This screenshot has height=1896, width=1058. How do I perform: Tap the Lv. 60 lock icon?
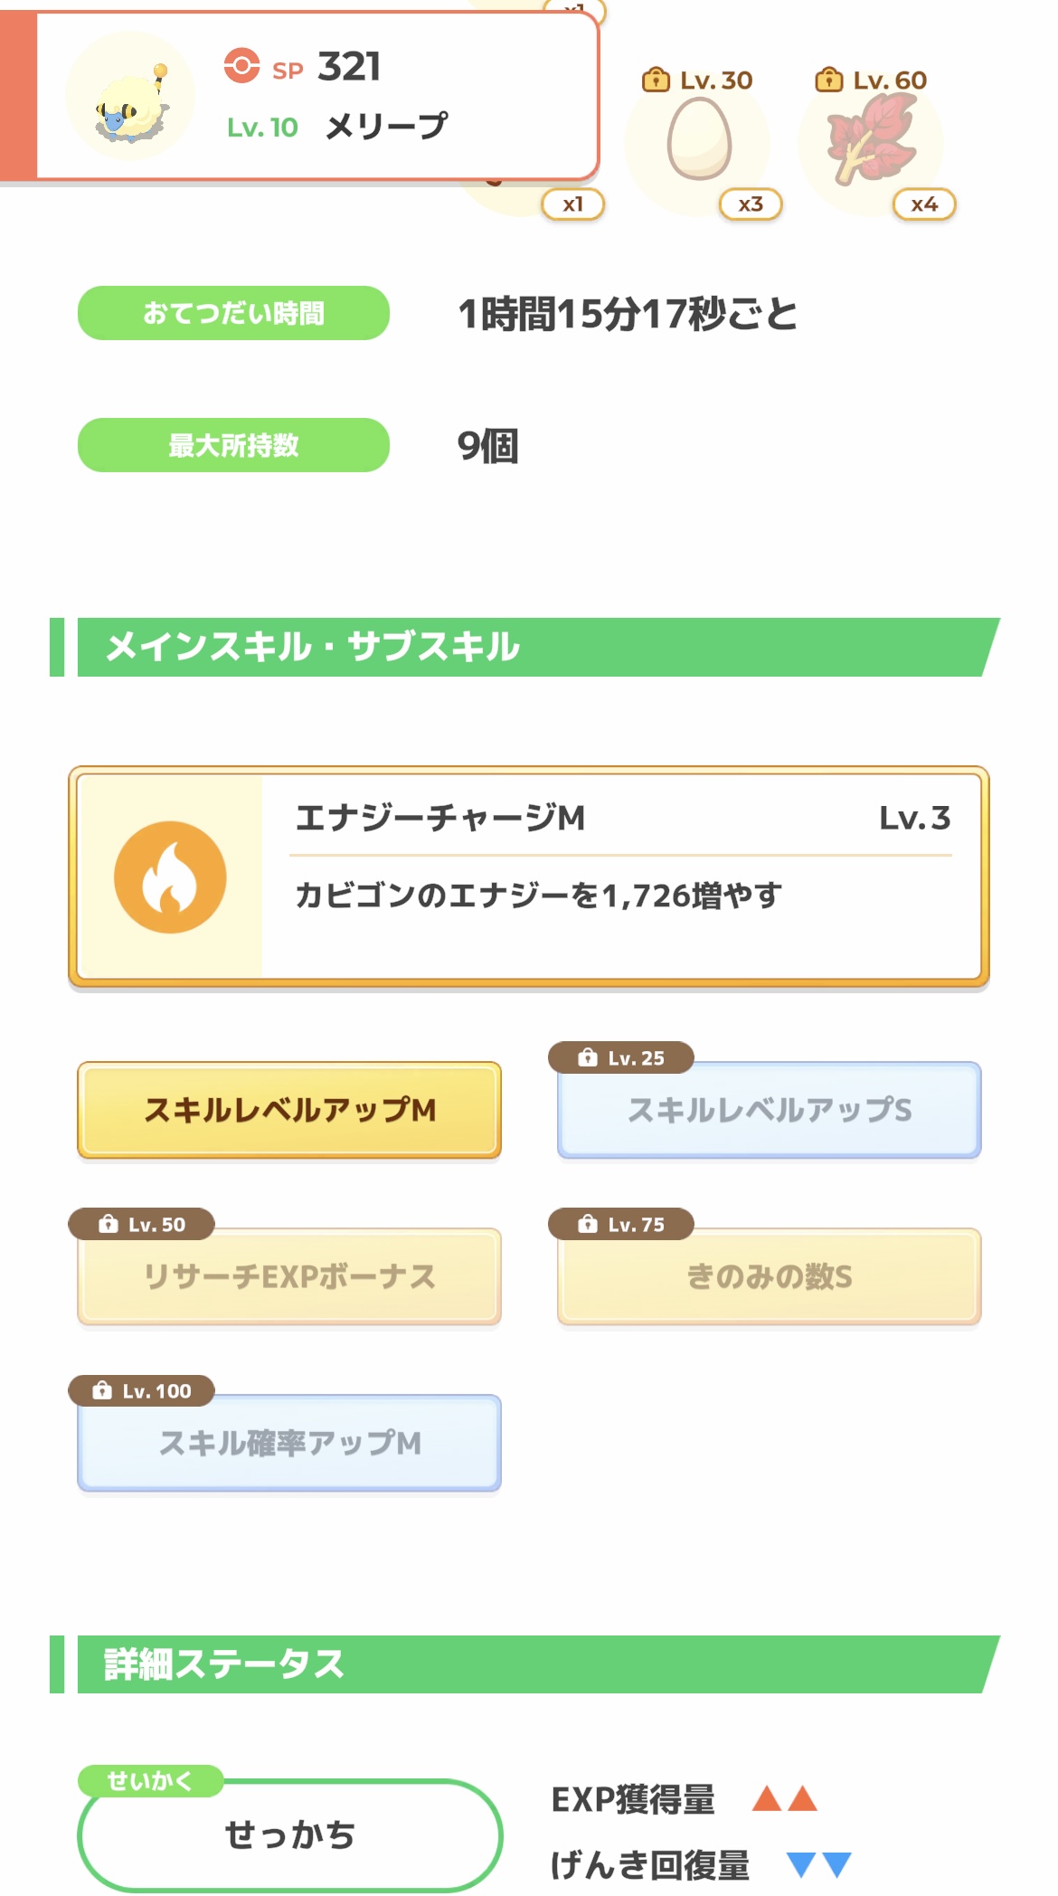[828, 81]
